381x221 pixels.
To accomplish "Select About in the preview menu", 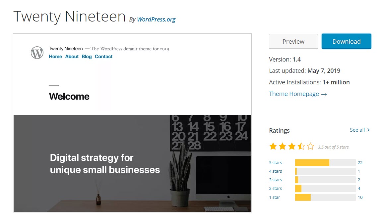I will 72,57.
